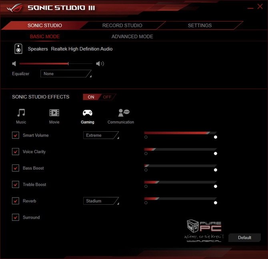The image size is (268, 259).
Task: Click Voice Clarity slider minimum circle
Action: [x=146, y=154]
